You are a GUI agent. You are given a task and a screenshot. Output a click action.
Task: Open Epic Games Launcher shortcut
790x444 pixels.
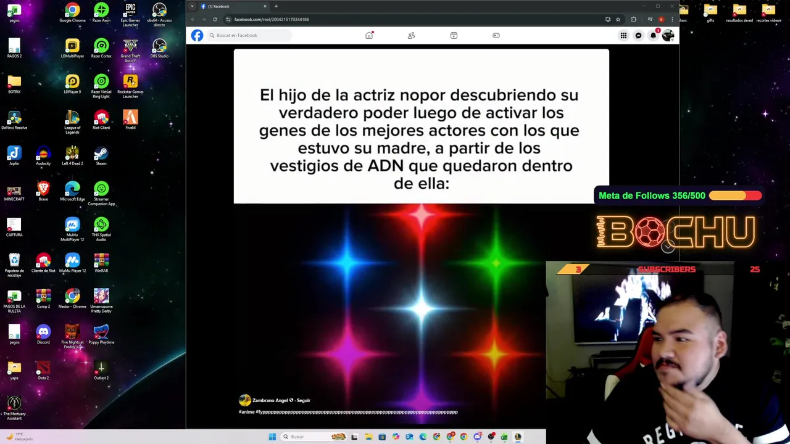[130, 15]
